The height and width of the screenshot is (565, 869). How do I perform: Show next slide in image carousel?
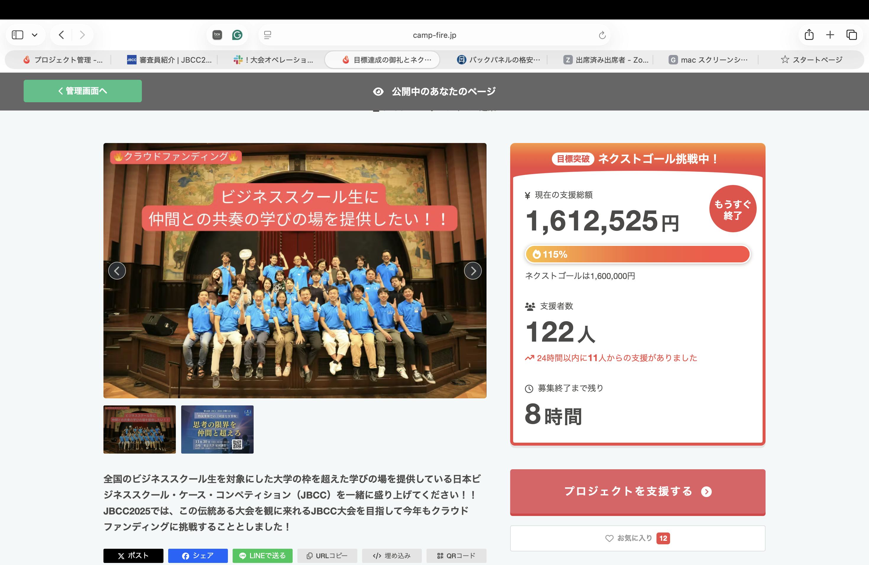(472, 271)
